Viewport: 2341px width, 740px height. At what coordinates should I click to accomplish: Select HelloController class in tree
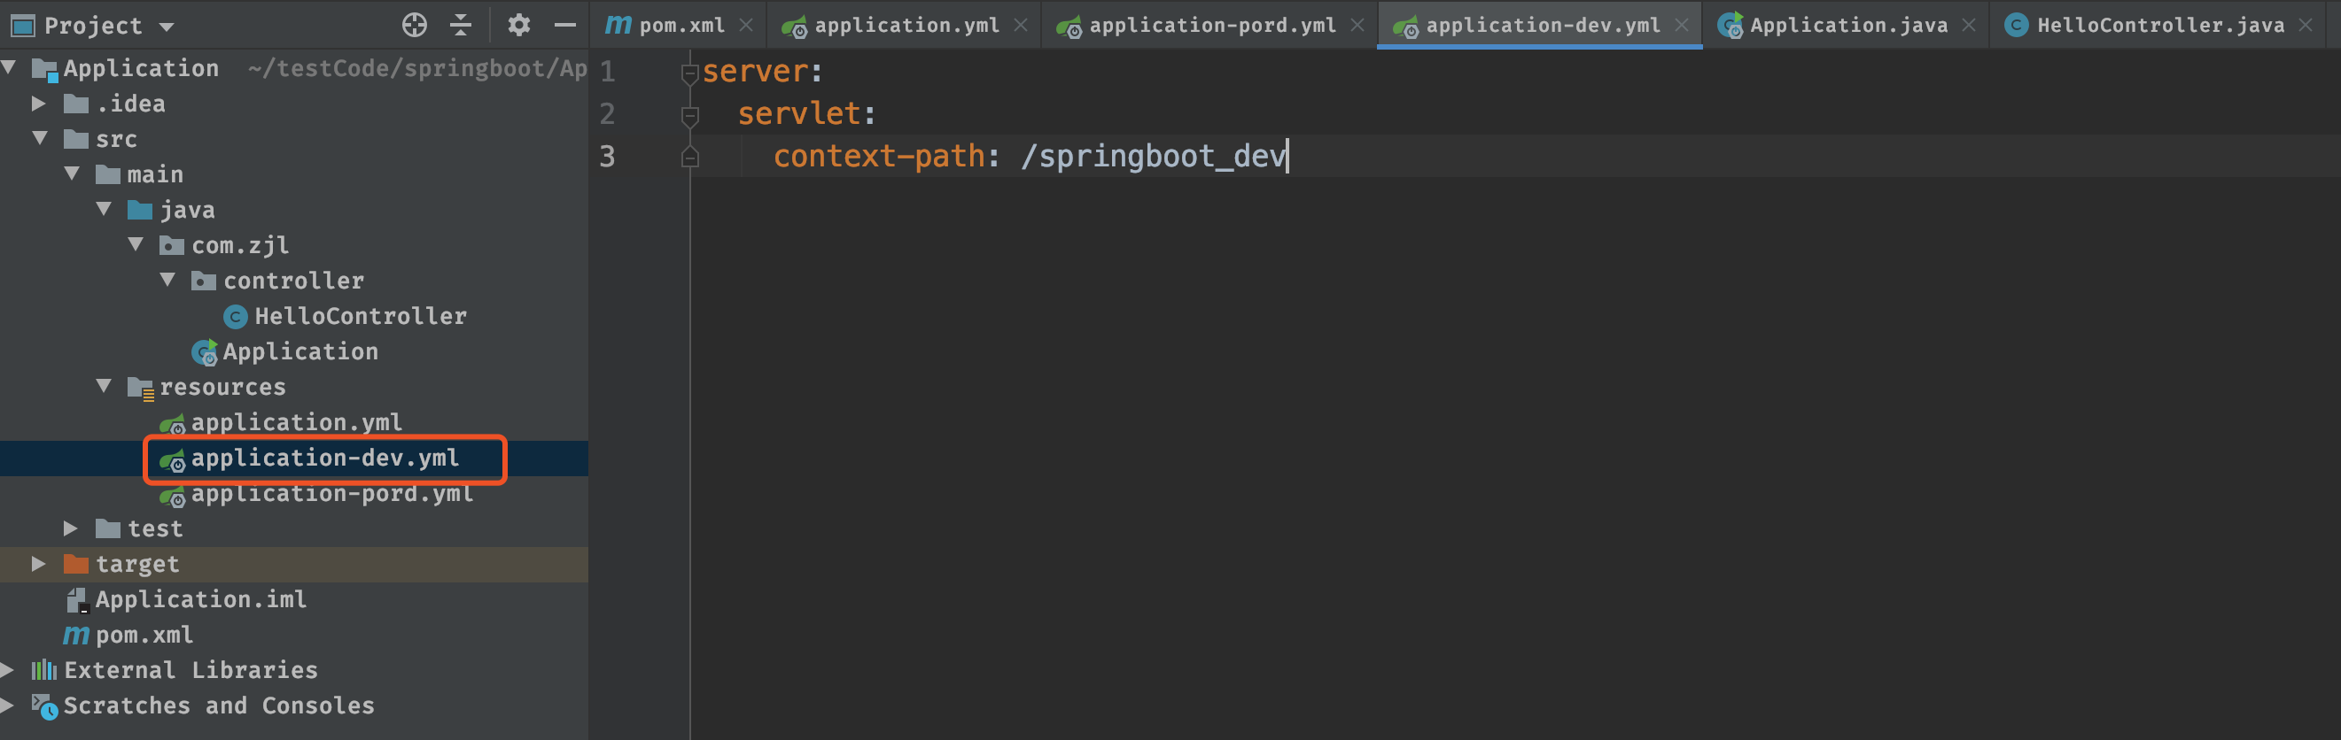pos(360,316)
